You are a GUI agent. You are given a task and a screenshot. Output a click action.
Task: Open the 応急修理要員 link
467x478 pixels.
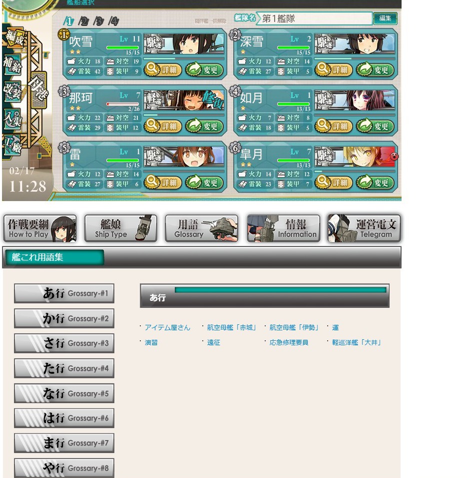coord(289,342)
